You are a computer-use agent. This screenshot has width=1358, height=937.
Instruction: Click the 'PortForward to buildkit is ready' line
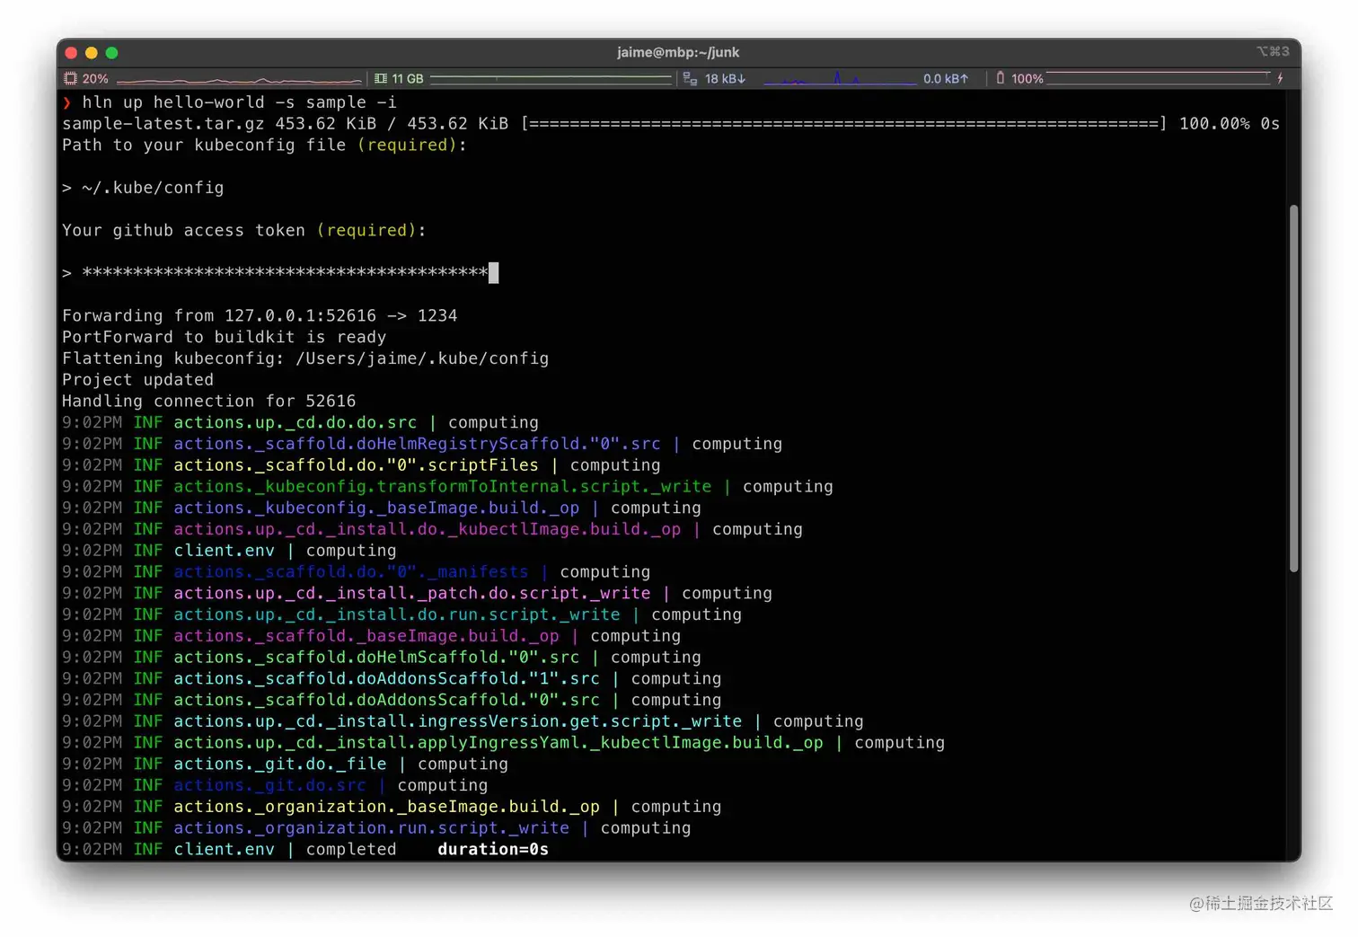(224, 338)
